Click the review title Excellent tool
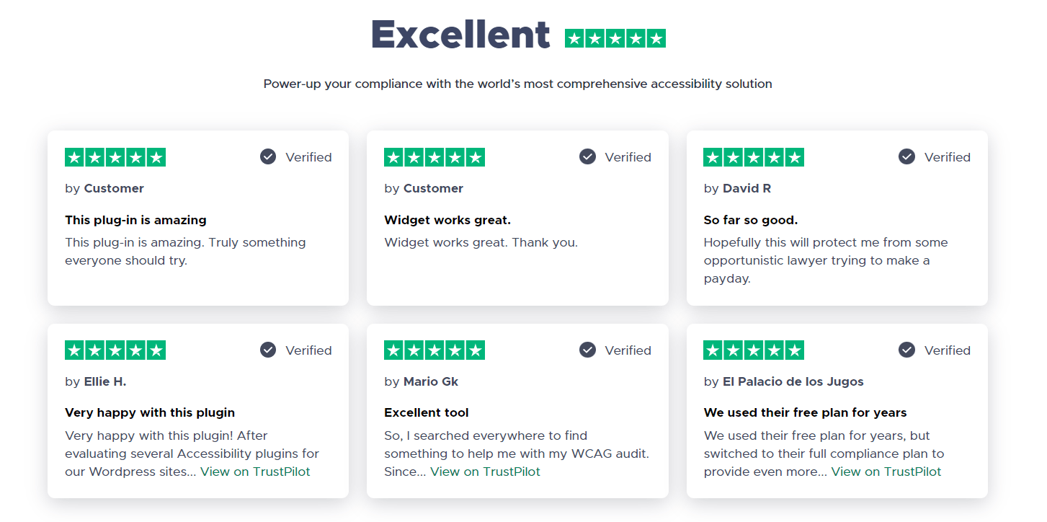 pos(427,412)
